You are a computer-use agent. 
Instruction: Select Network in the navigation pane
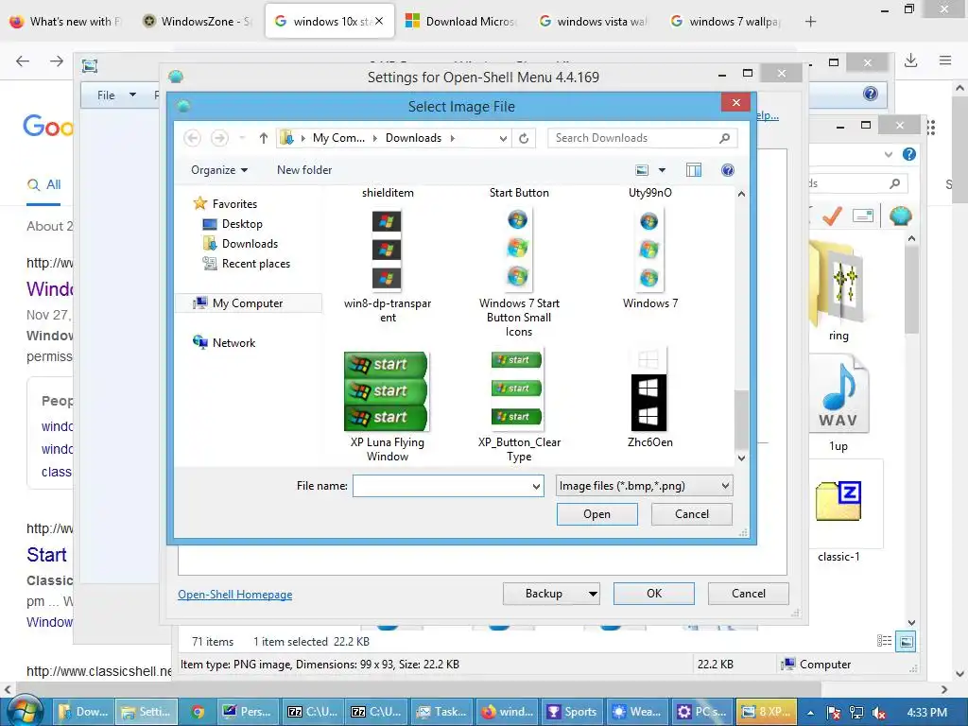[233, 342]
